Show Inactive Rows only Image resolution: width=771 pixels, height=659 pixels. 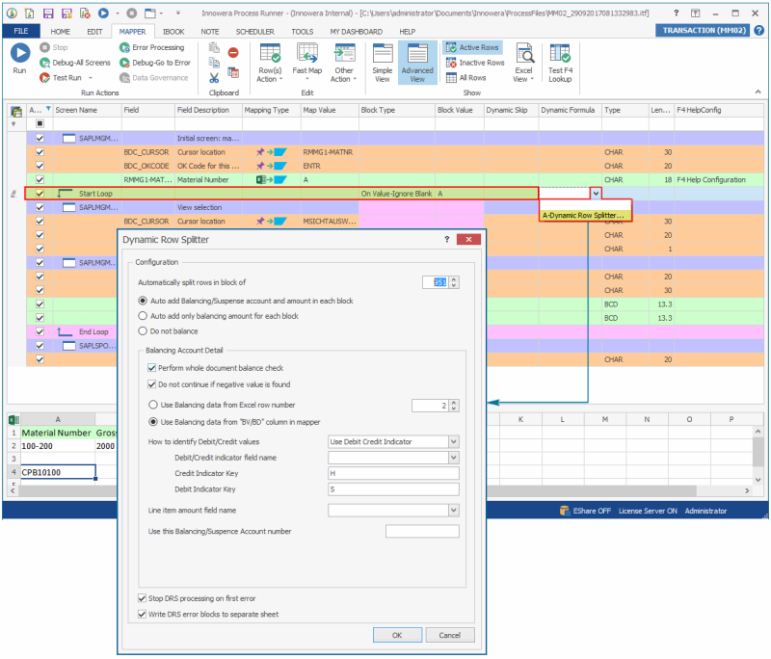tap(452, 63)
